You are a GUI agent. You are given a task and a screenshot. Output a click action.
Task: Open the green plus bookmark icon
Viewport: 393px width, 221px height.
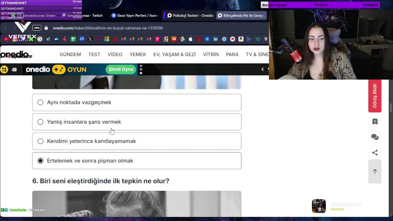(x=73, y=39)
